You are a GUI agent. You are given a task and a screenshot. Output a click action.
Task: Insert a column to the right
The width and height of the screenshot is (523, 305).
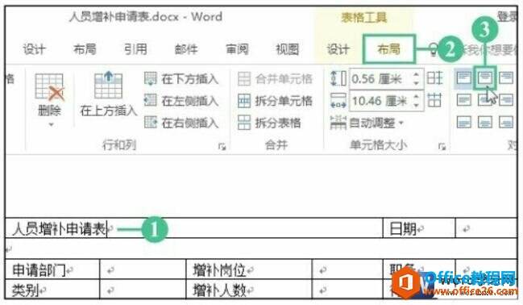click(182, 123)
